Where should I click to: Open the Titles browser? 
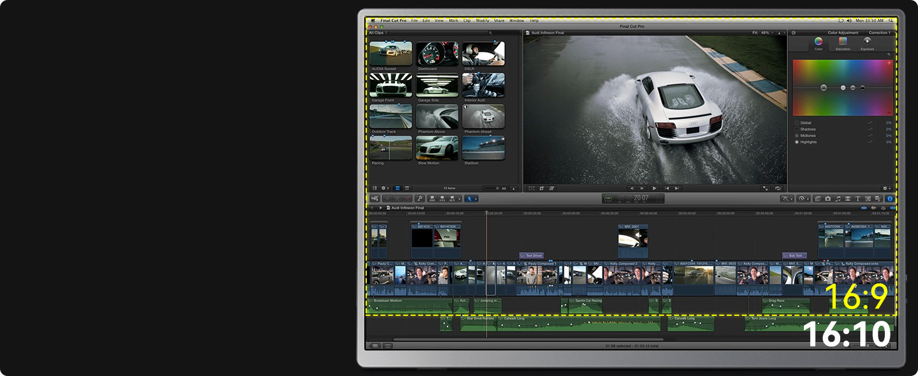(x=858, y=199)
